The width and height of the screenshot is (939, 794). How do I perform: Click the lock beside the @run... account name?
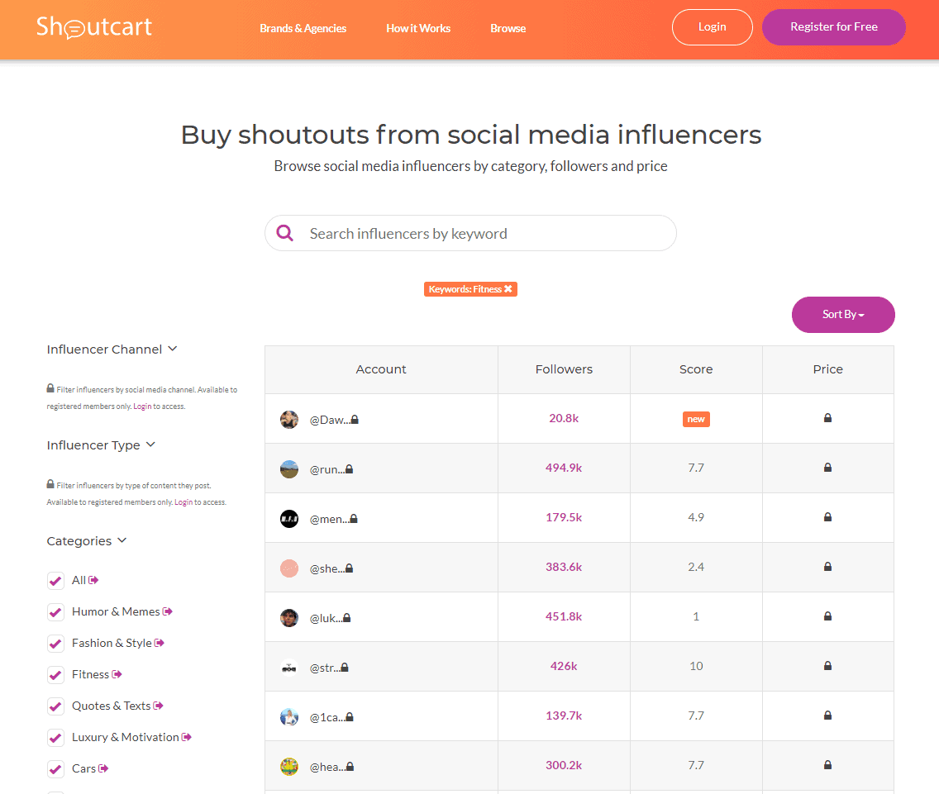349,469
